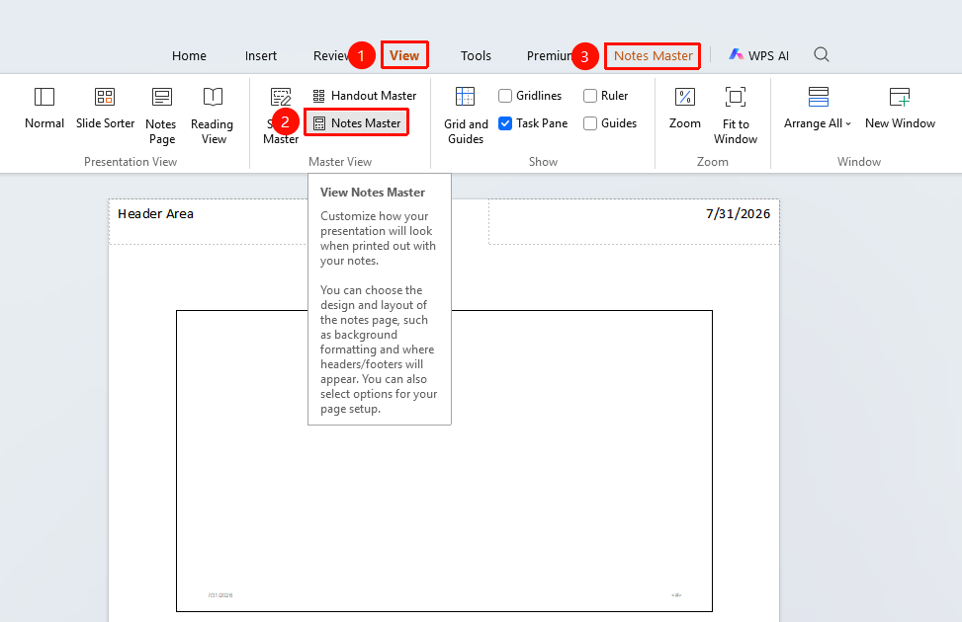Screen dimensions: 962x622
Task: Open the Zoom dialog
Action: [685, 108]
